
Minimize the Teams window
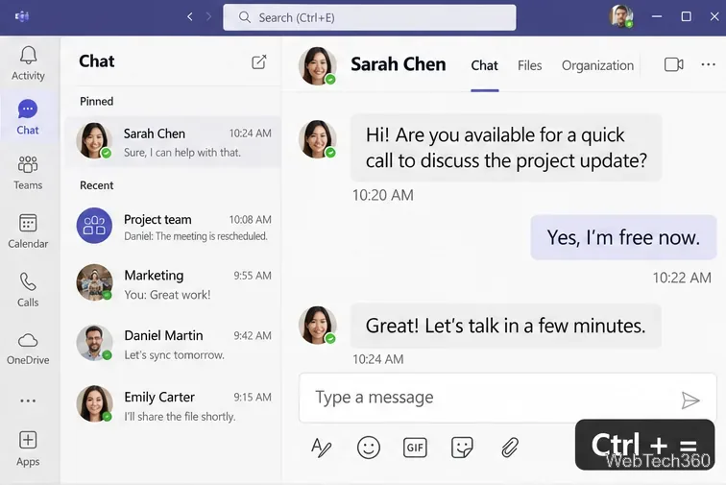point(656,16)
